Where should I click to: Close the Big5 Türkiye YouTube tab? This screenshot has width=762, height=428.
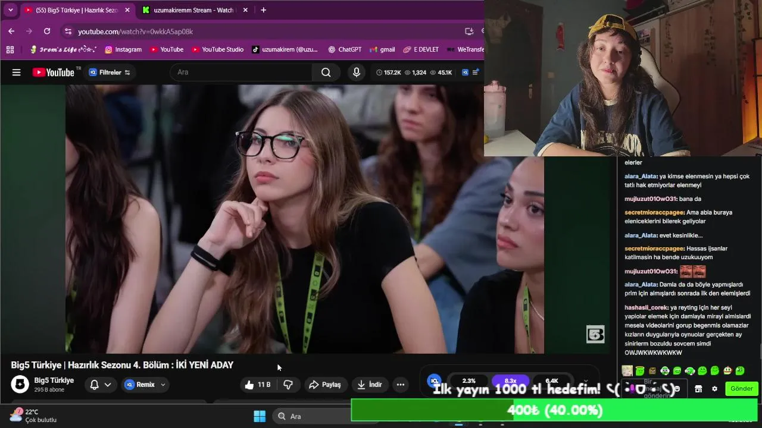coord(127,10)
